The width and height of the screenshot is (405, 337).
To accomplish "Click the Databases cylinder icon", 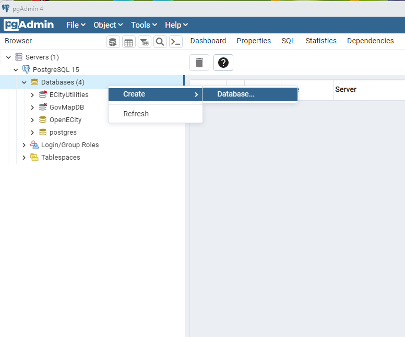I will (x=34, y=82).
